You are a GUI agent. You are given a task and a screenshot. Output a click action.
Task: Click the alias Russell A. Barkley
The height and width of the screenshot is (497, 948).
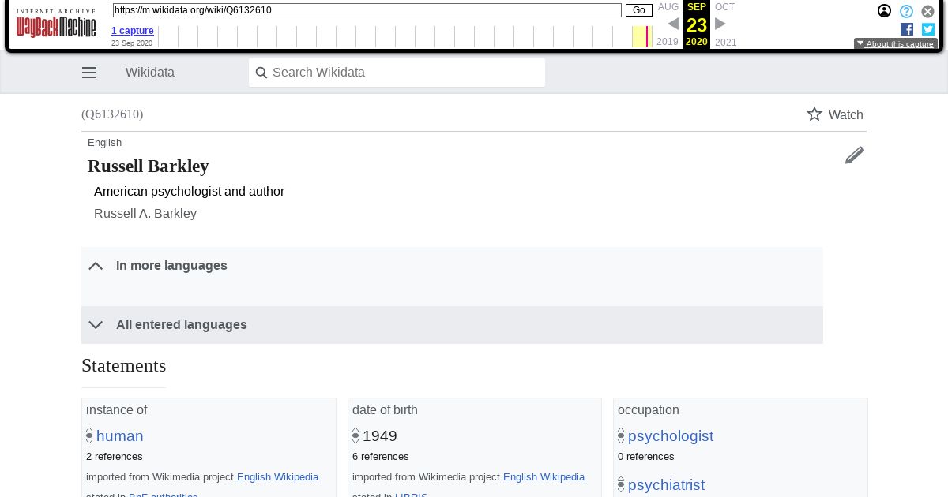click(x=145, y=214)
